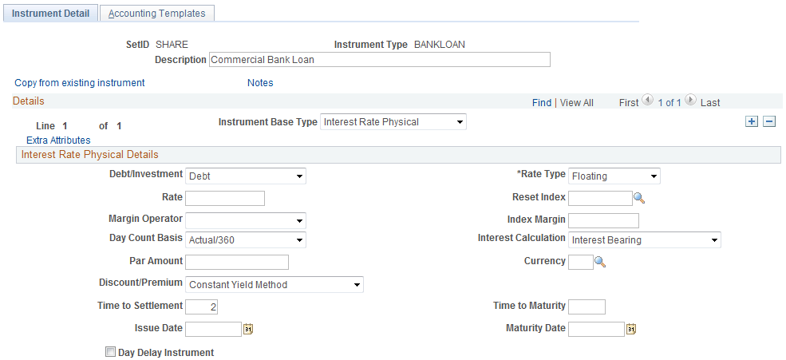
Task: Go to next row arrow icon
Action: (x=690, y=101)
